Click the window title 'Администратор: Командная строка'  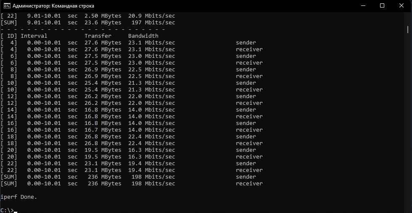[53, 6]
